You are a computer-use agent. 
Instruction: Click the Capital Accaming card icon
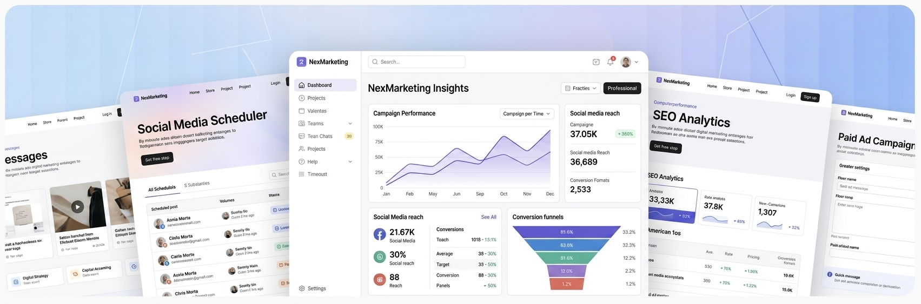click(x=75, y=274)
